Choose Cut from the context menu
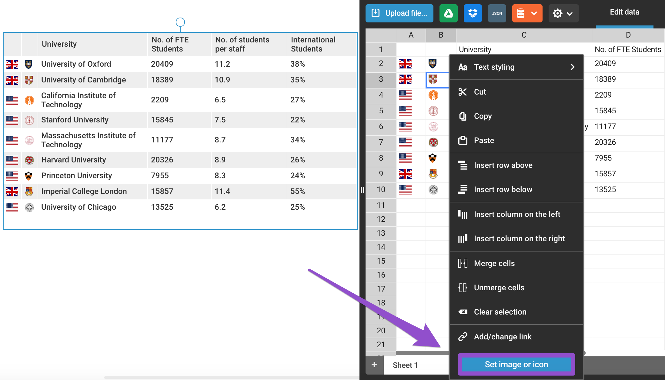 [x=516, y=92]
